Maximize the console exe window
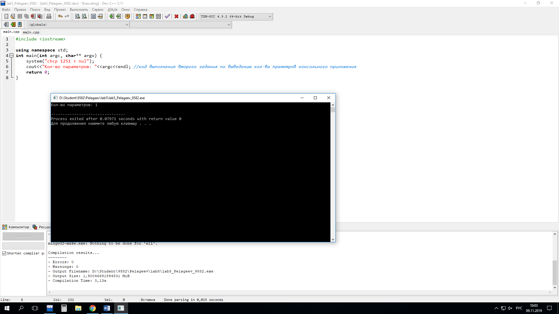The image size is (559, 314). click(315, 98)
